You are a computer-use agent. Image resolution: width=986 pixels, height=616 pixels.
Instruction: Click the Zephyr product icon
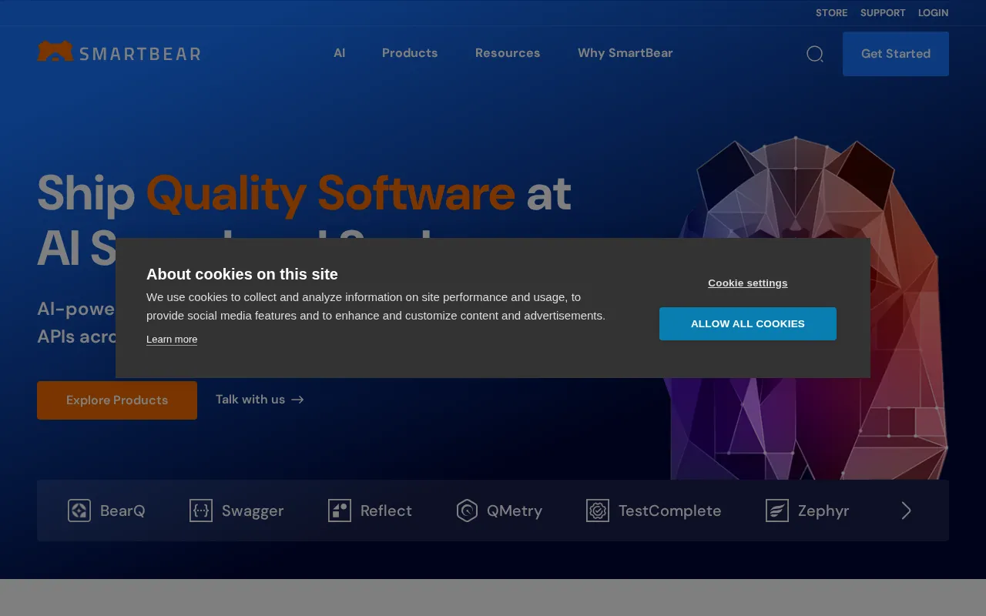(x=777, y=511)
